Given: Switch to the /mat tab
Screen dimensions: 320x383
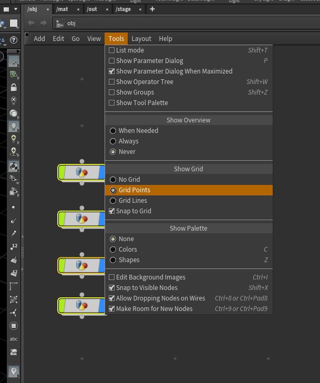Looking at the screenshot, I should pos(62,9).
